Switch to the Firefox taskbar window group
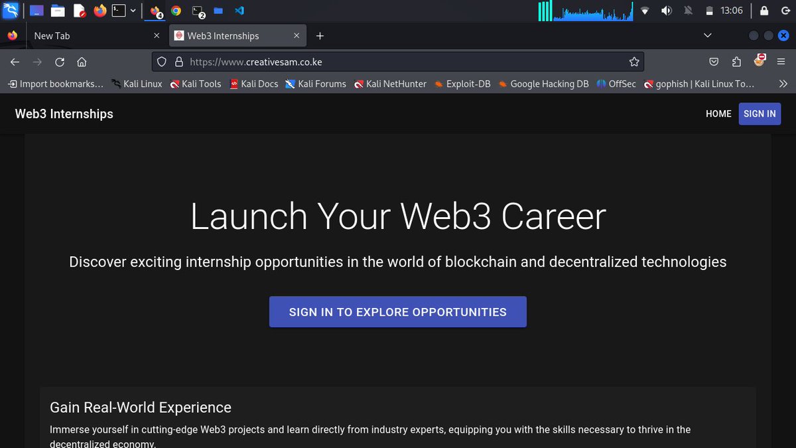This screenshot has height=448, width=796. click(157, 11)
